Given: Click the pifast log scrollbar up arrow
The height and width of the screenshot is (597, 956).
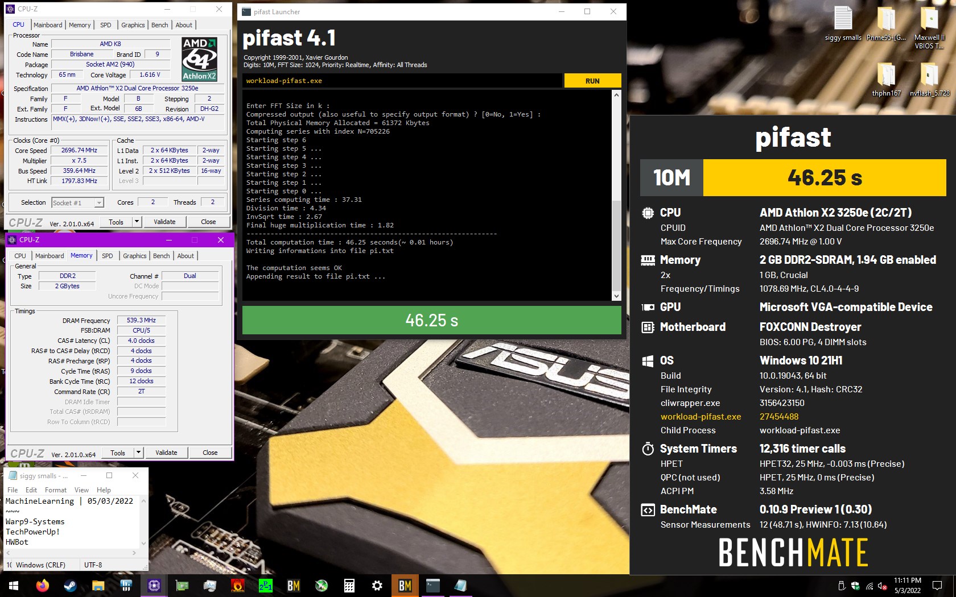Looking at the screenshot, I should click(616, 96).
